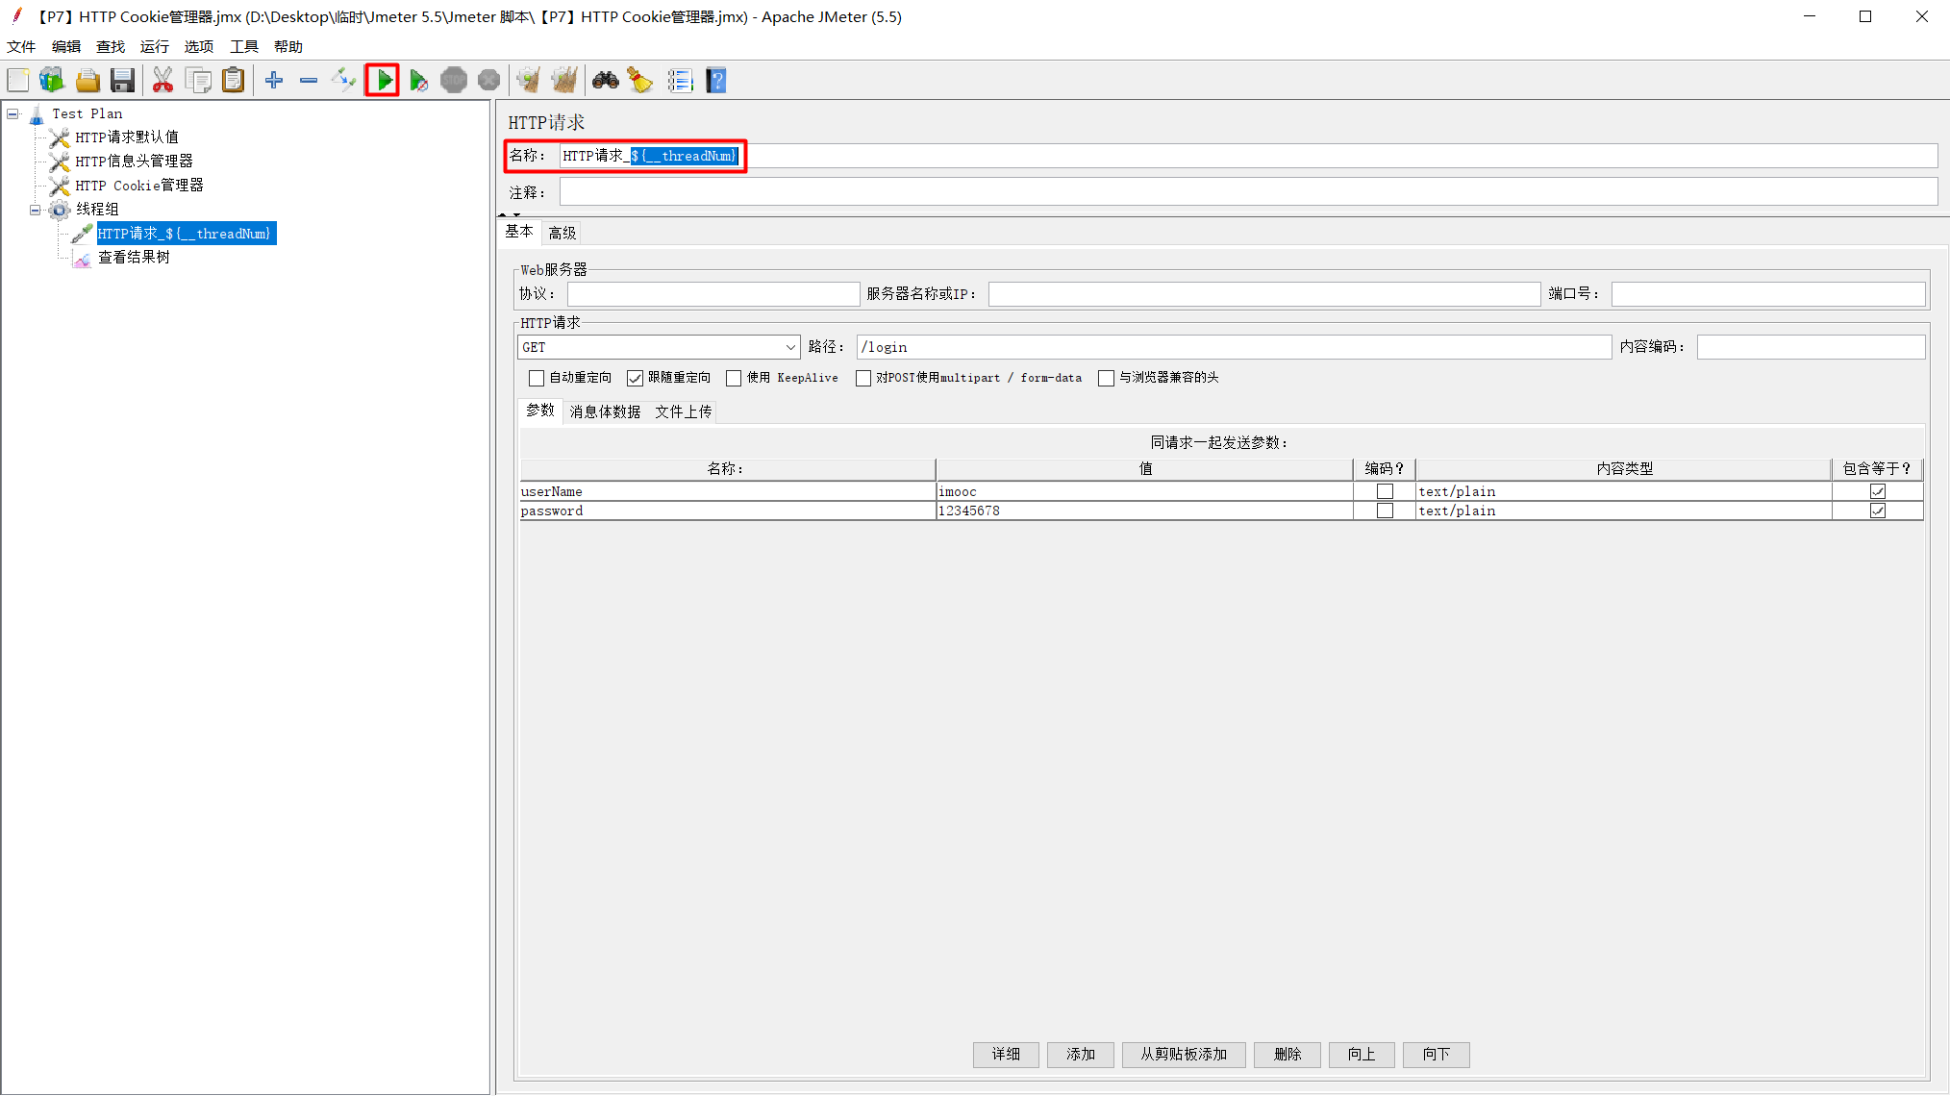Image resolution: width=1950 pixels, height=1096 pixels.
Task: Click the Stop test icon
Action: [x=454, y=81]
